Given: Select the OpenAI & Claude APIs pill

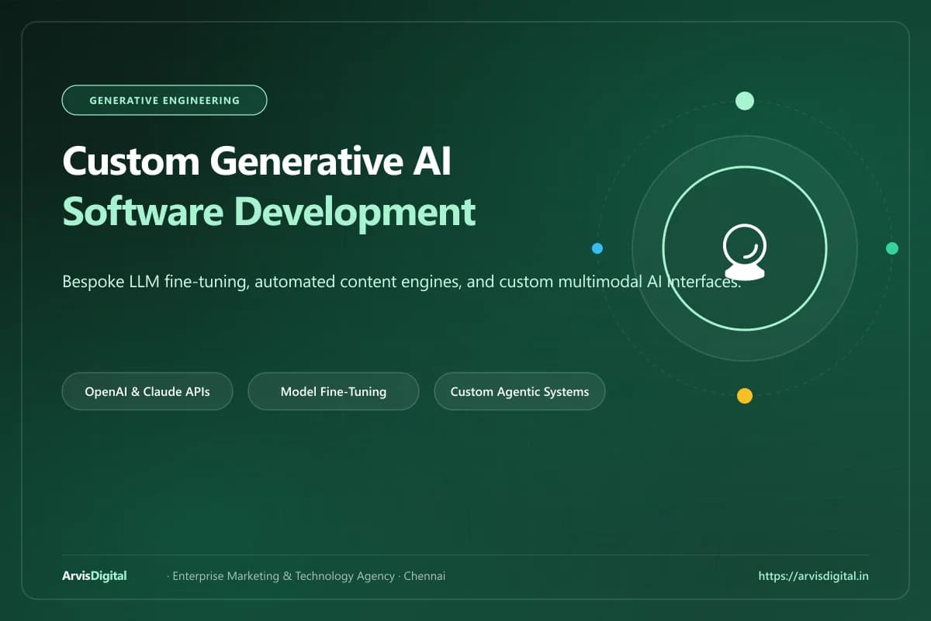Looking at the screenshot, I should (147, 391).
